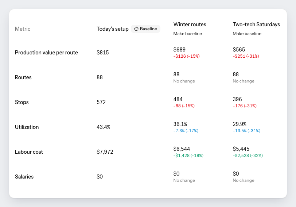This screenshot has height=207, width=296.
Task: Select the Salaries row label
Action: coord(24,177)
